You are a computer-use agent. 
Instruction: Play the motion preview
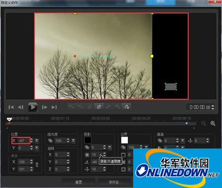[x=33, y=107]
